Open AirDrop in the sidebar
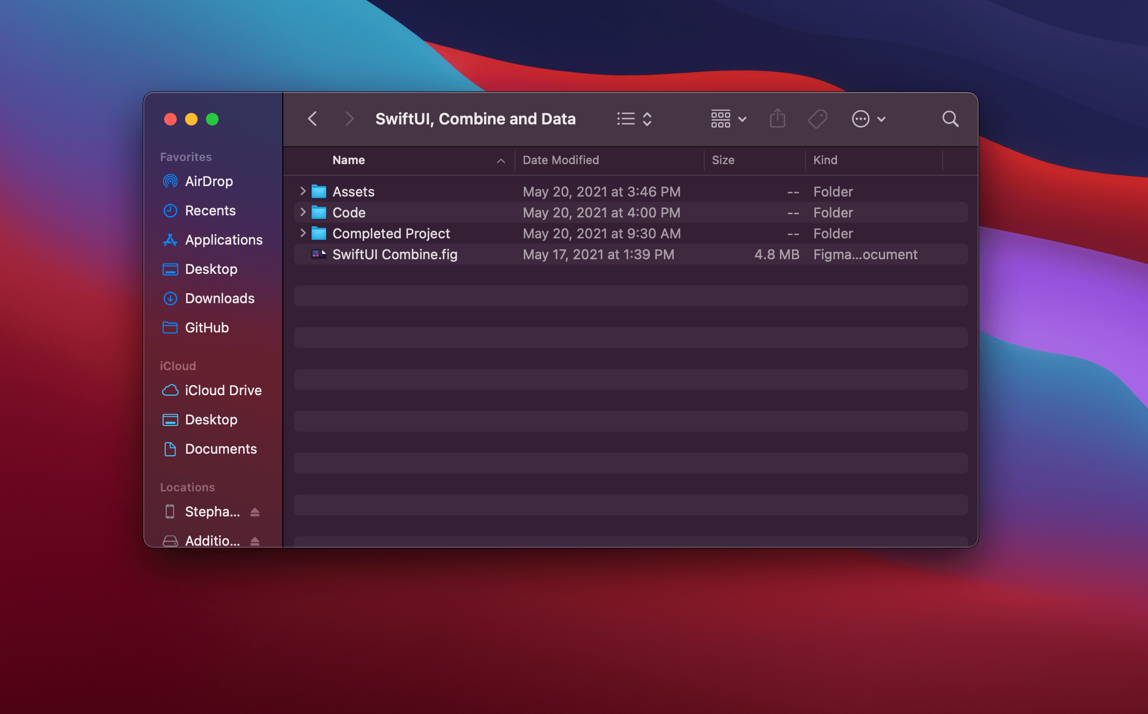This screenshot has height=714, width=1148. pos(209,181)
